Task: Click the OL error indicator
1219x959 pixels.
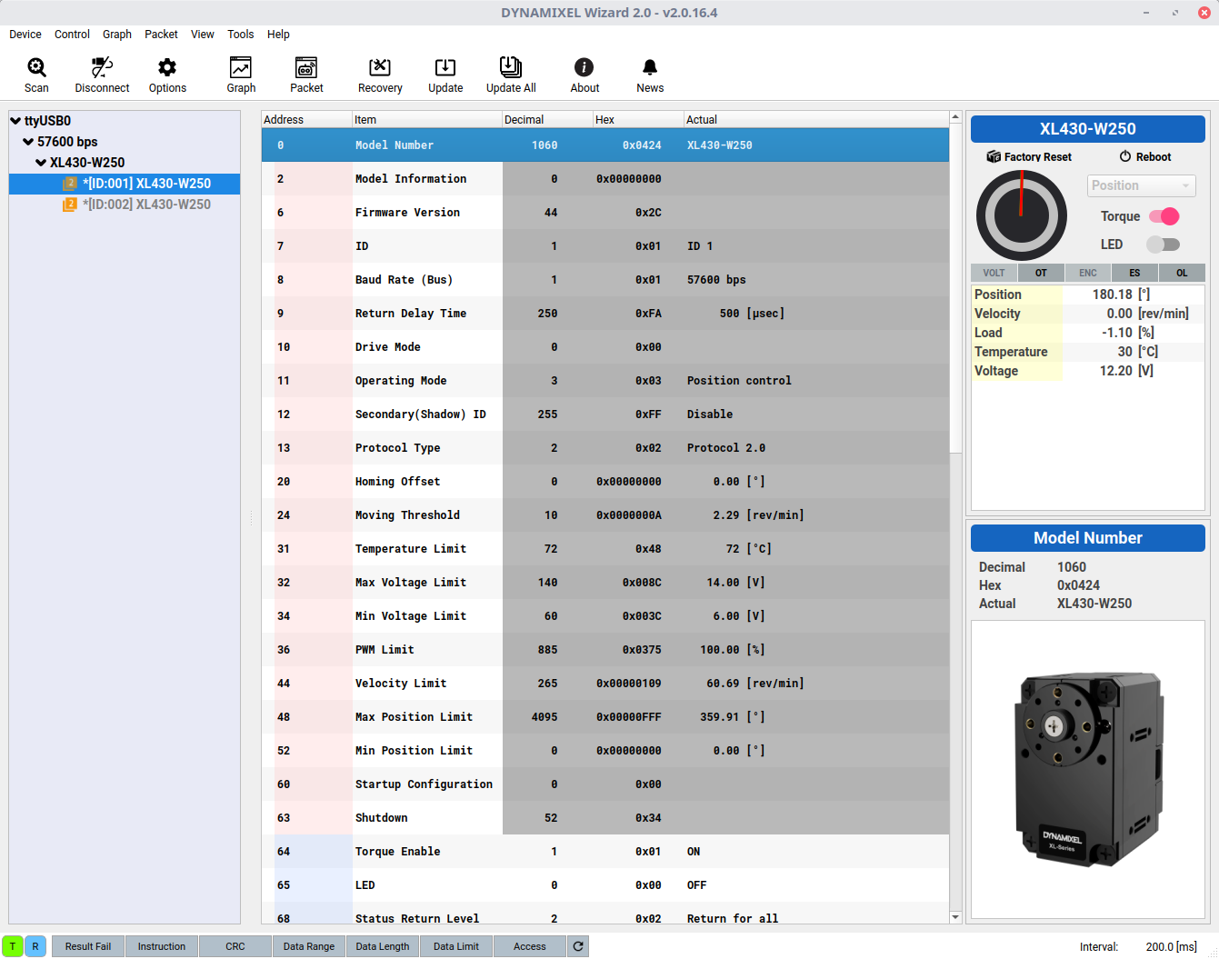Action: pos(1182,273)
